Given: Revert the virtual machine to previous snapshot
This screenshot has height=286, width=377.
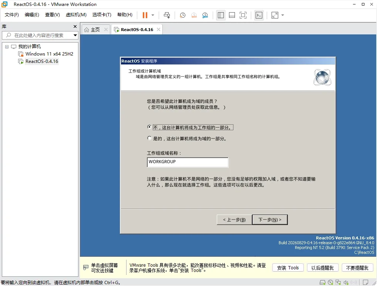Looking at the screenshot, I should point(194,15).
